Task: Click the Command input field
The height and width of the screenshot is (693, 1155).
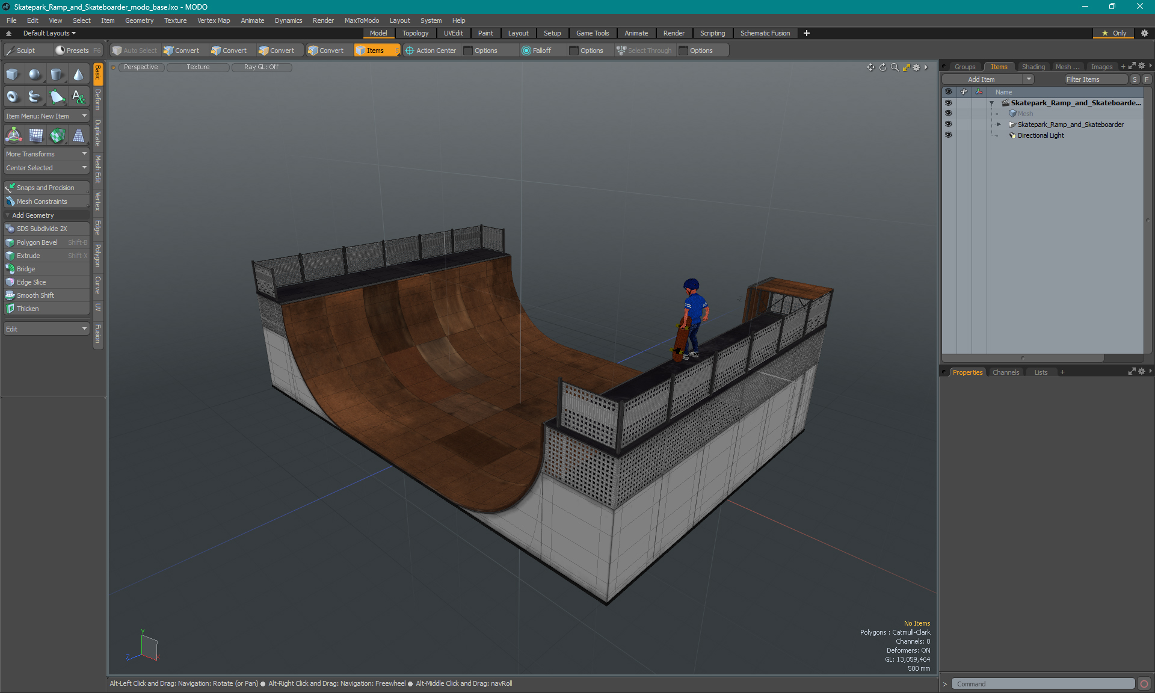Action: pyautogui.click(x=1043, y=684)
